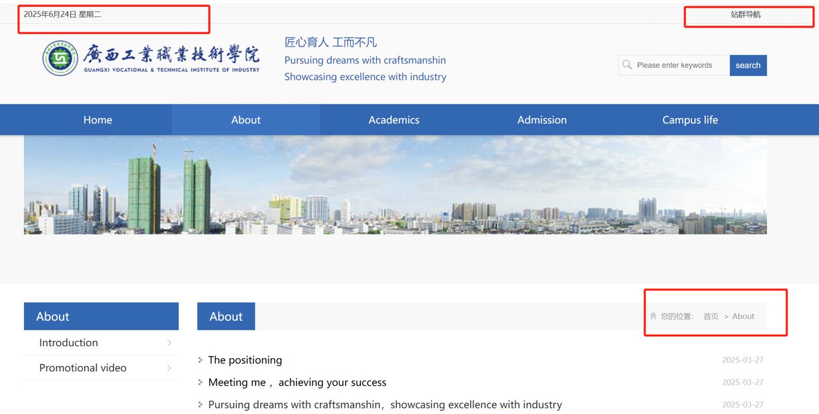Click the home icon in breadcrumb
The height and width of the screenshot is (414, 819).
click(653, 316)
